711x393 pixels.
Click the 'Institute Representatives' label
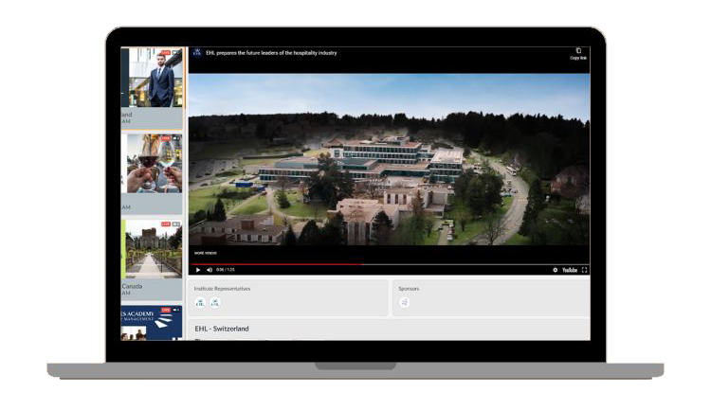(222, 289)
